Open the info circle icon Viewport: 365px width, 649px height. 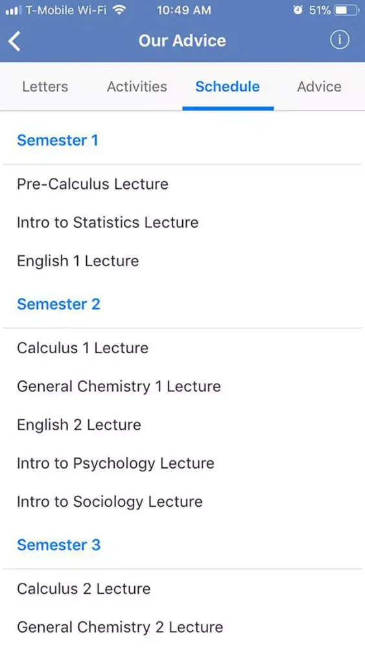(x=339, y=40)
